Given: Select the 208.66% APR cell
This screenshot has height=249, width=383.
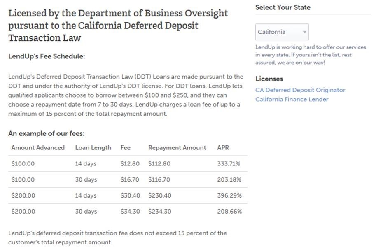Looking at the screenshot, I should point(229,212).
